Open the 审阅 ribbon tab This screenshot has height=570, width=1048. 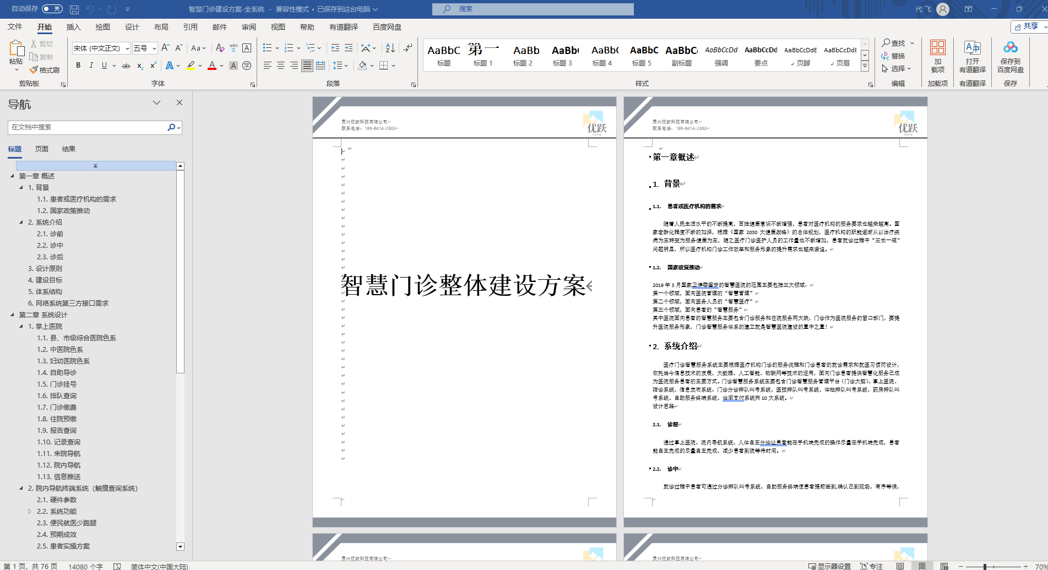tap(248, 27)
